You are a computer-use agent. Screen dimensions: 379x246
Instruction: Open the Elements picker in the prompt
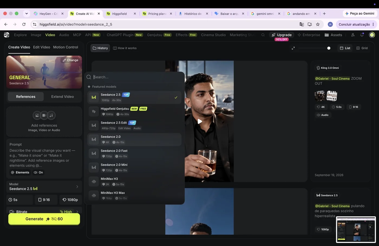coord(20,172)
